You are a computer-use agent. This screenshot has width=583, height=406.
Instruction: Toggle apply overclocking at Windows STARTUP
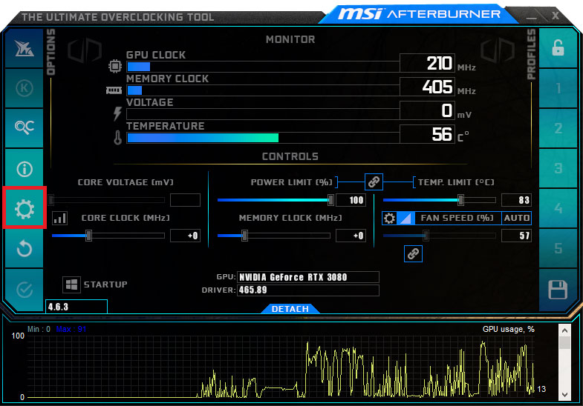[71, 284]
